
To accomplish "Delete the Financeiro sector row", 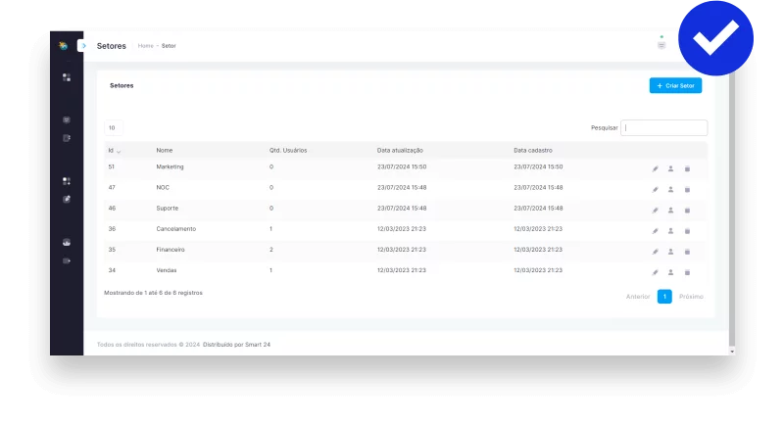I will point(687,252).
